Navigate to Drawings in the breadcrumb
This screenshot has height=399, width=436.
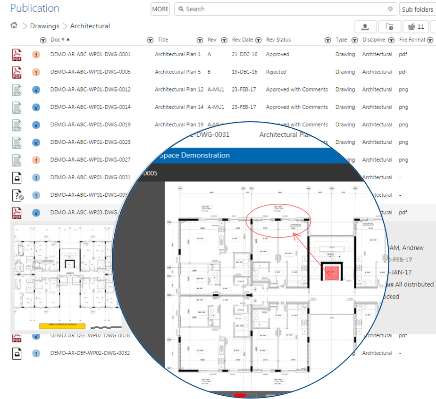pos(44,26)
